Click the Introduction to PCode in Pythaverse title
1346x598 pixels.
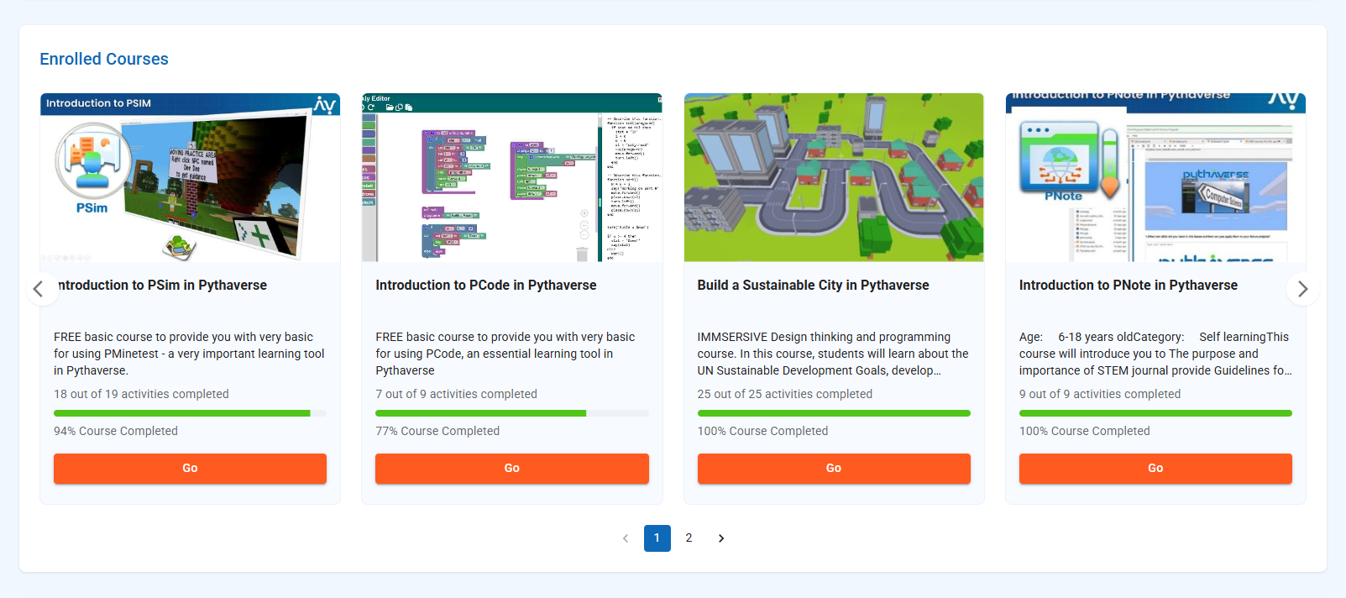pyautogui.click(x=485, y=286)
